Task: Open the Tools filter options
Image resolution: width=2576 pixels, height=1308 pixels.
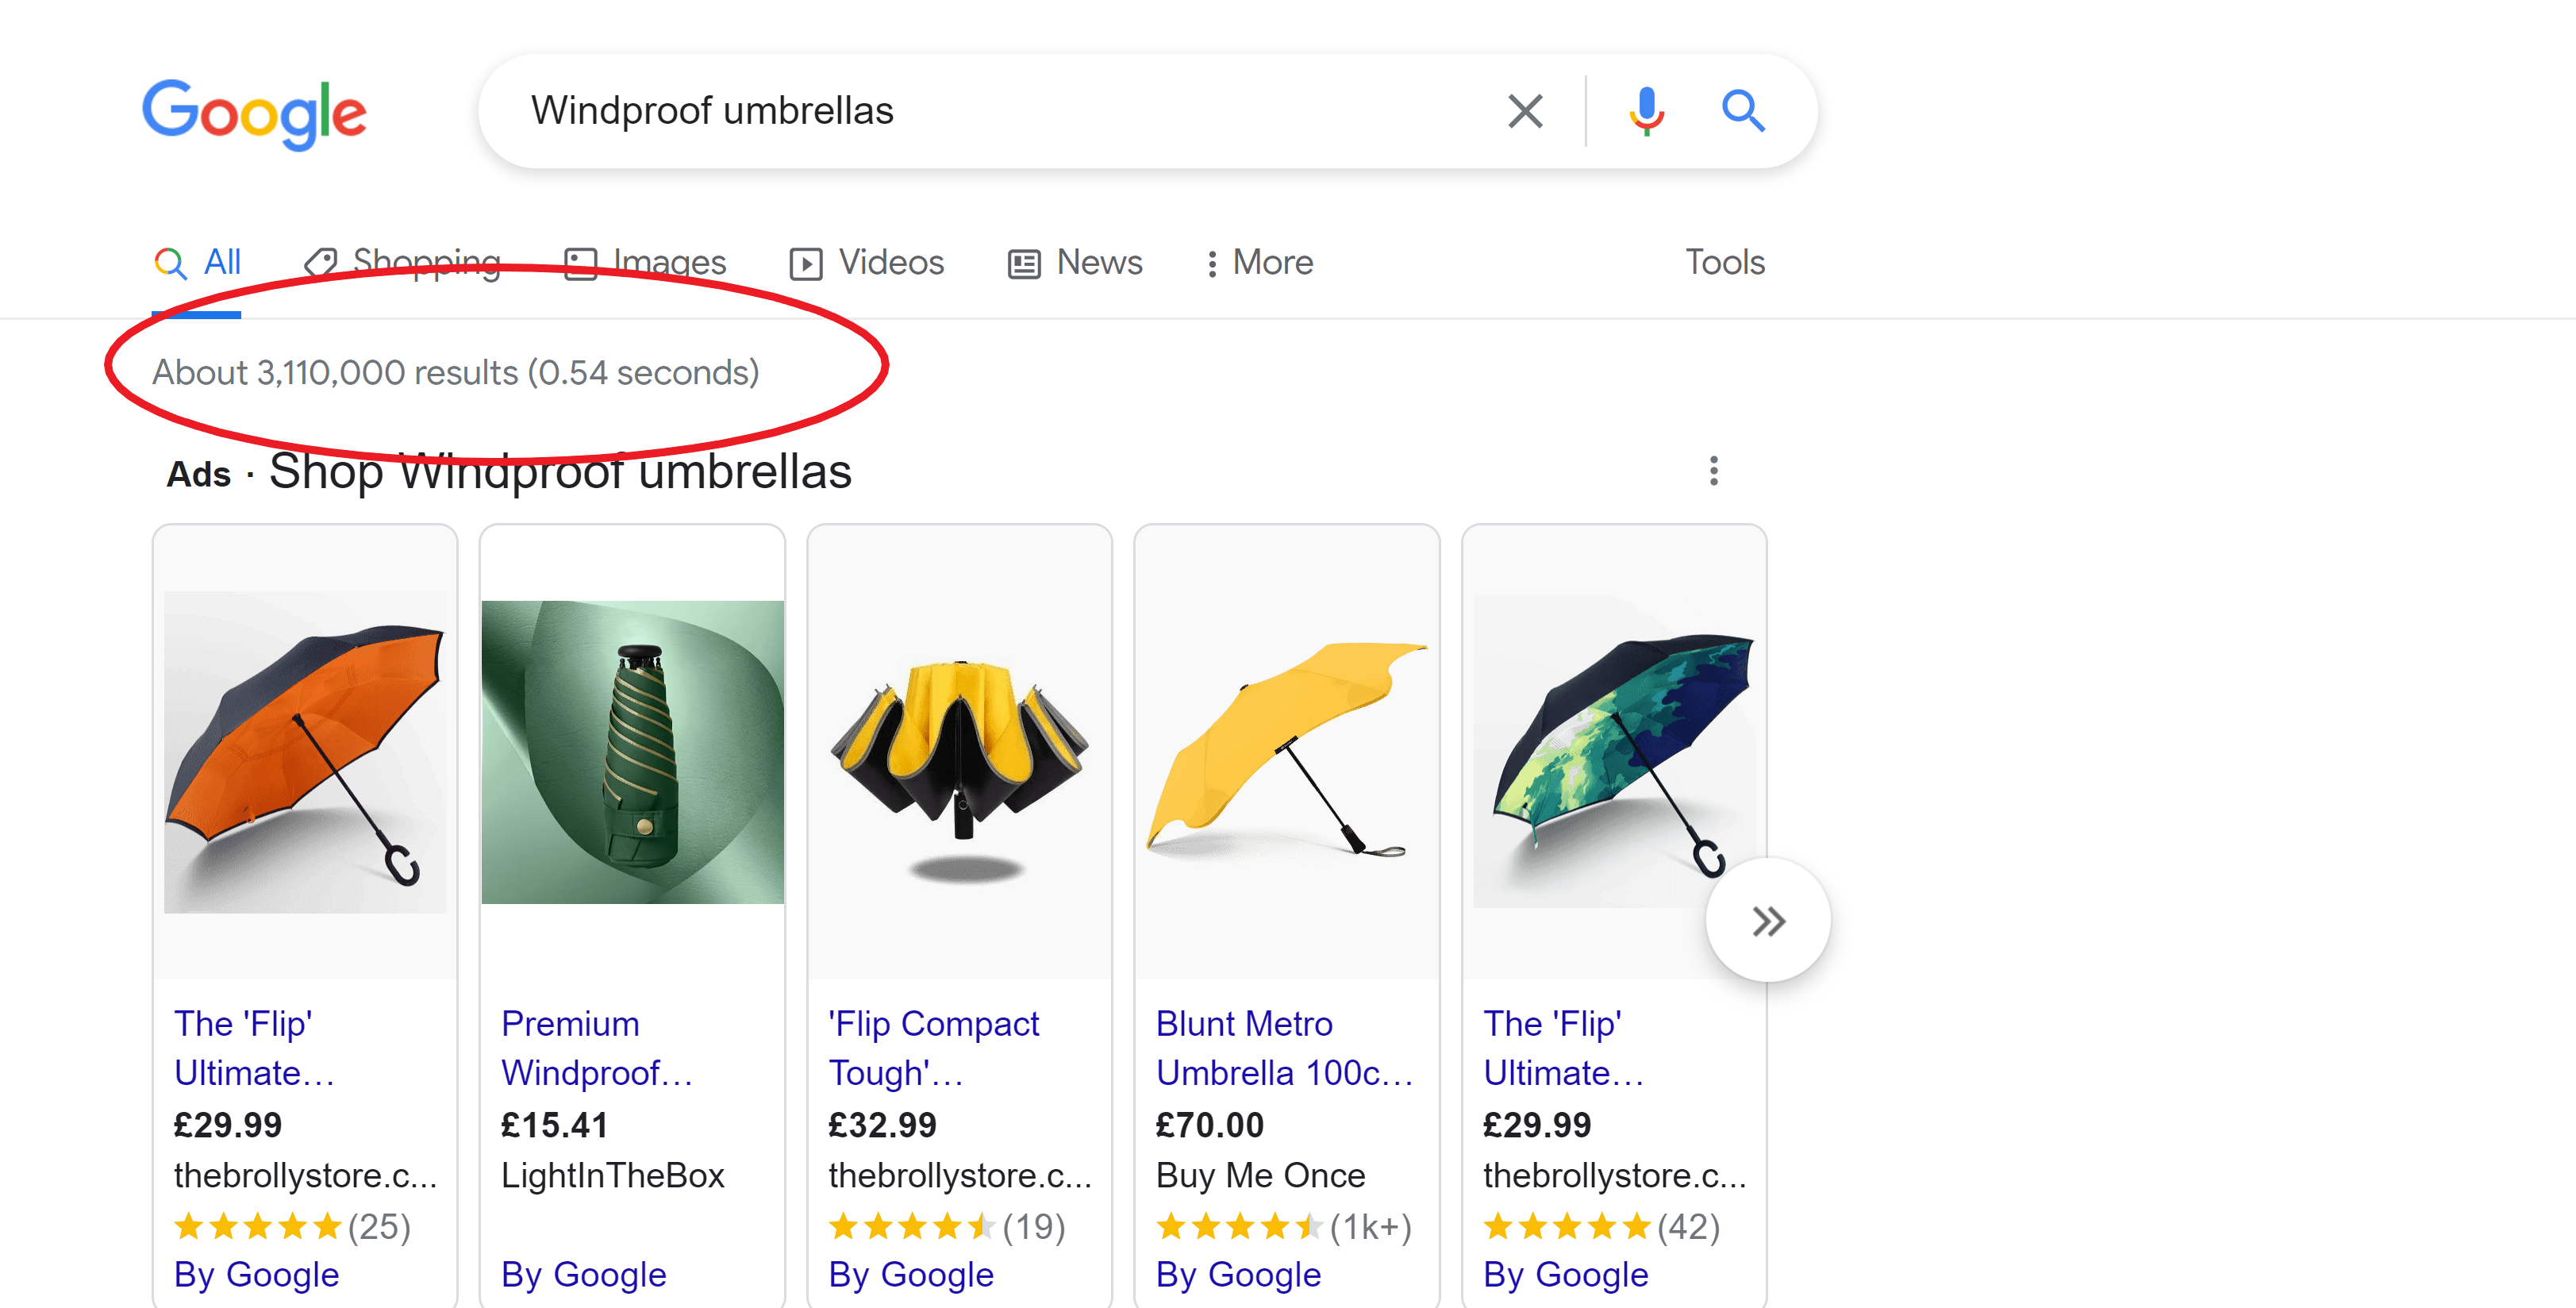Action: 1725,263
